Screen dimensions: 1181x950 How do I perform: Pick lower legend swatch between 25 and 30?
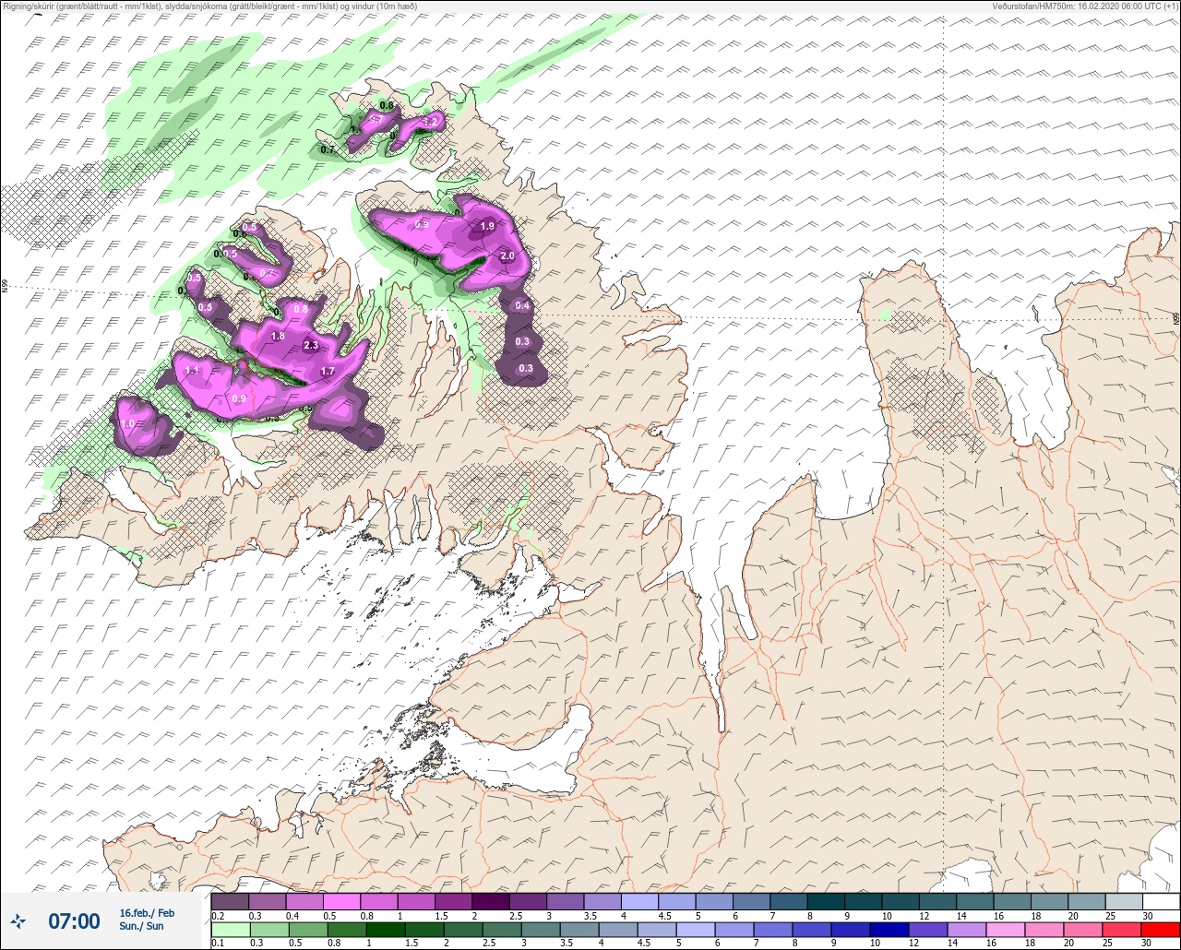pyautogui.click(x=1122, y=930)
